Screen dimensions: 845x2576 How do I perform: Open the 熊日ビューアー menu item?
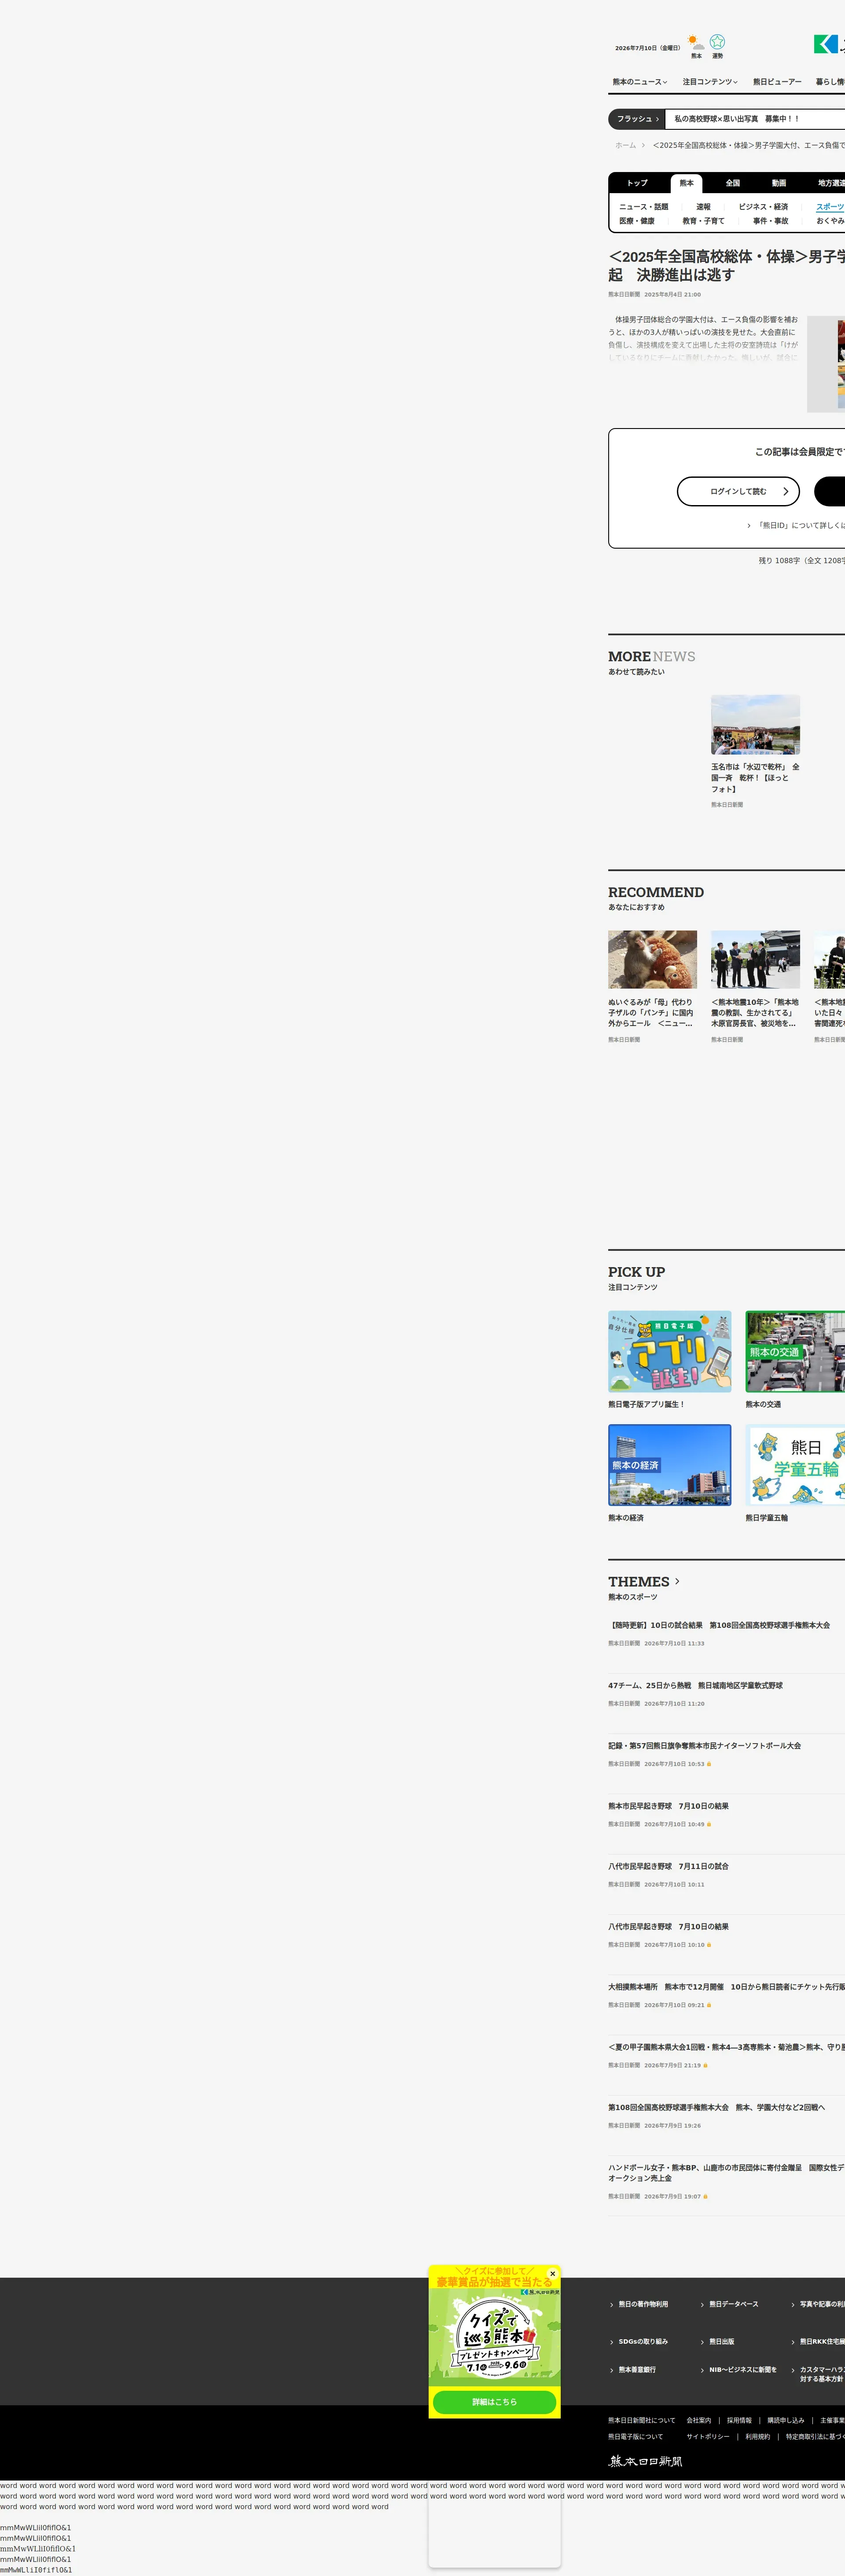point(777,82)
